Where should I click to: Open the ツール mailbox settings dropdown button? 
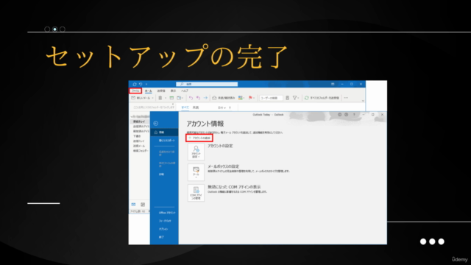[196, 172]
